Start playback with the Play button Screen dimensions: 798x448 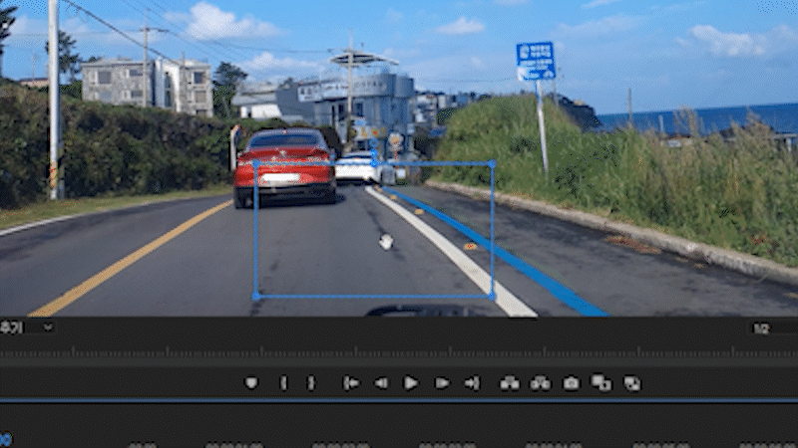(x=411, y=383)
